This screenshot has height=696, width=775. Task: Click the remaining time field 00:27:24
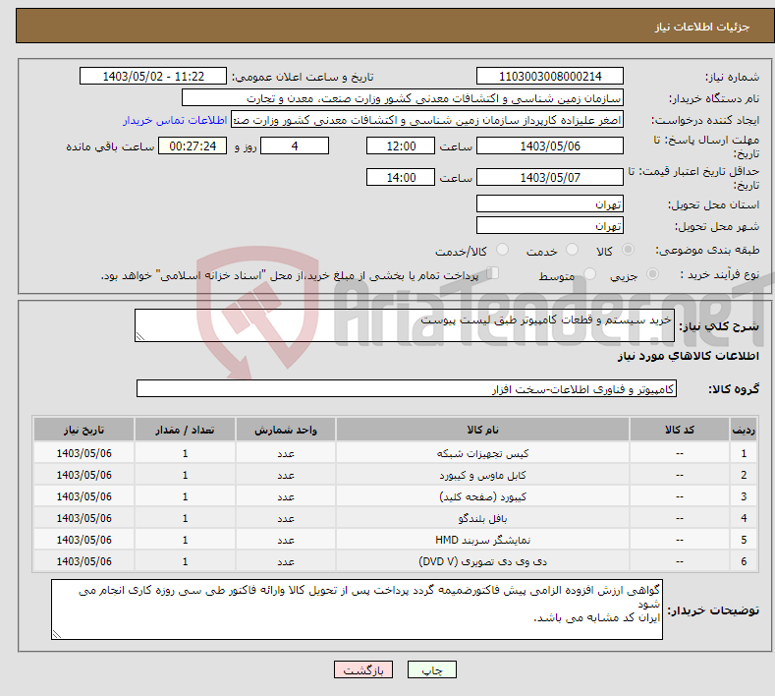point(193,145)
